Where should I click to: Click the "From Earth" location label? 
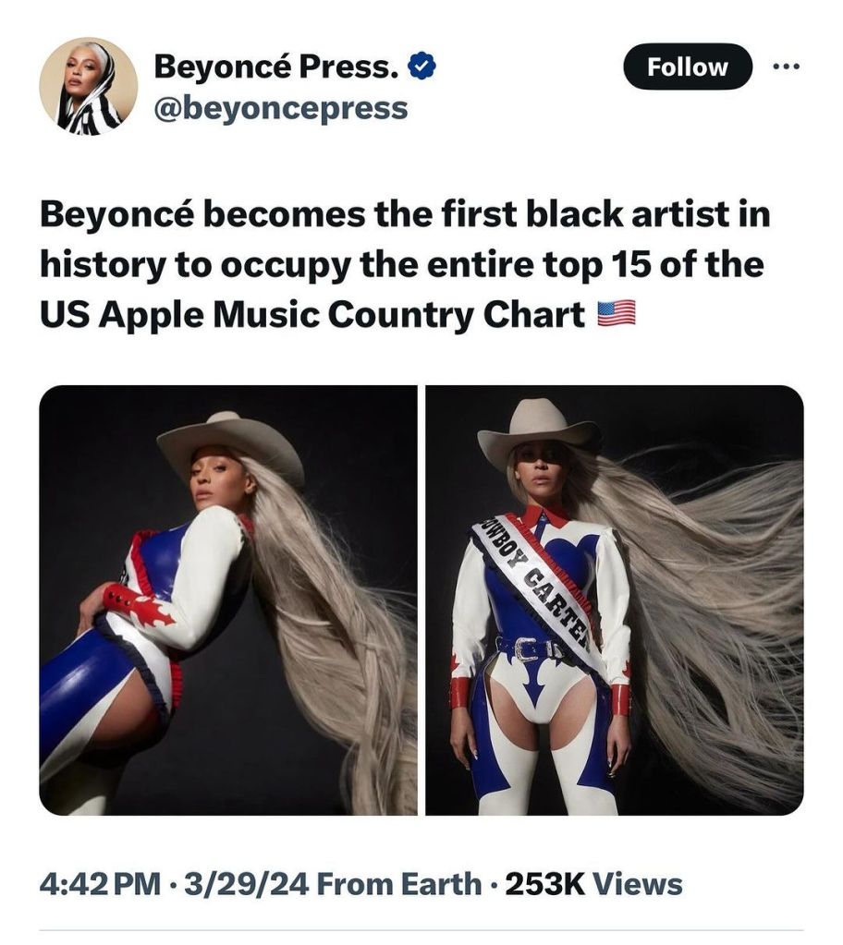[x=398, y=884]
